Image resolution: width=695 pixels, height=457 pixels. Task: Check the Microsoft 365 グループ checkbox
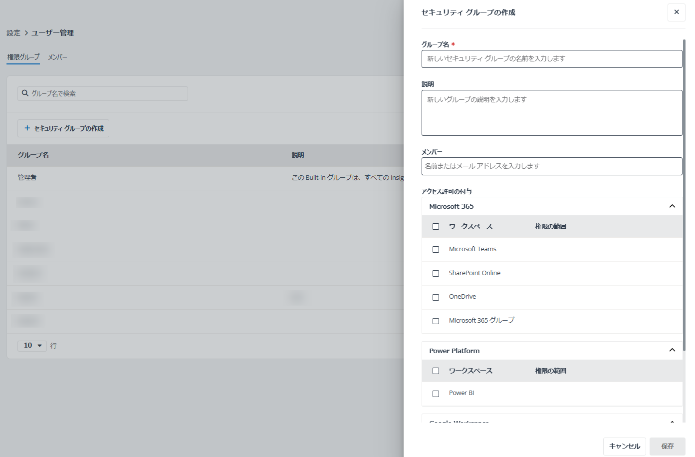click(x=436, y=321)
